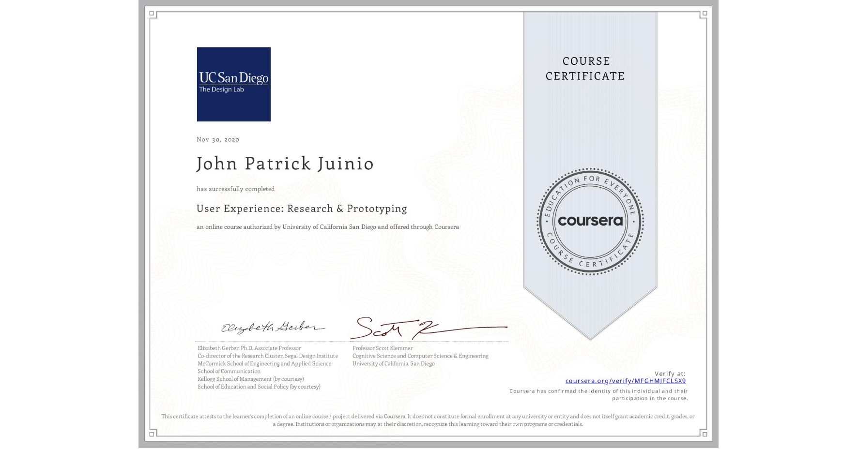
Task: Select the top-left corner bracket ornament
Action: [153, 13]
